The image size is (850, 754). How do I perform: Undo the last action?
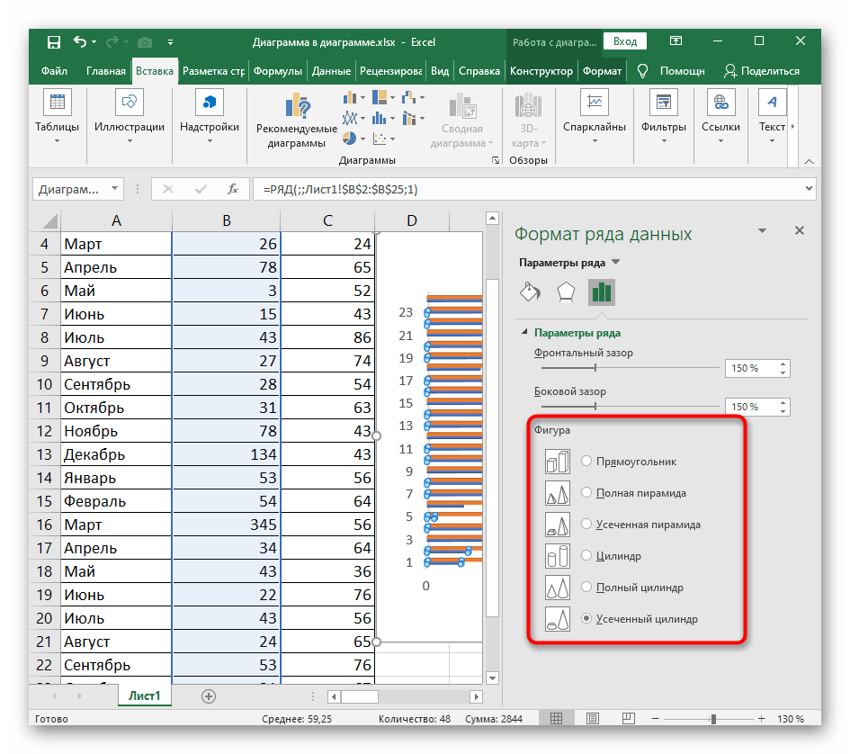tap(80, 41)
